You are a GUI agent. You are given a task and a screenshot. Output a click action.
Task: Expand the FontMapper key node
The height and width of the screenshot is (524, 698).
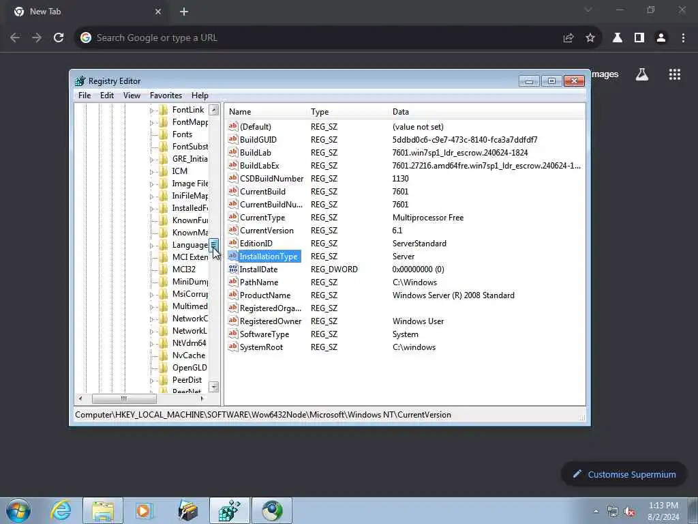coord(151,123)
